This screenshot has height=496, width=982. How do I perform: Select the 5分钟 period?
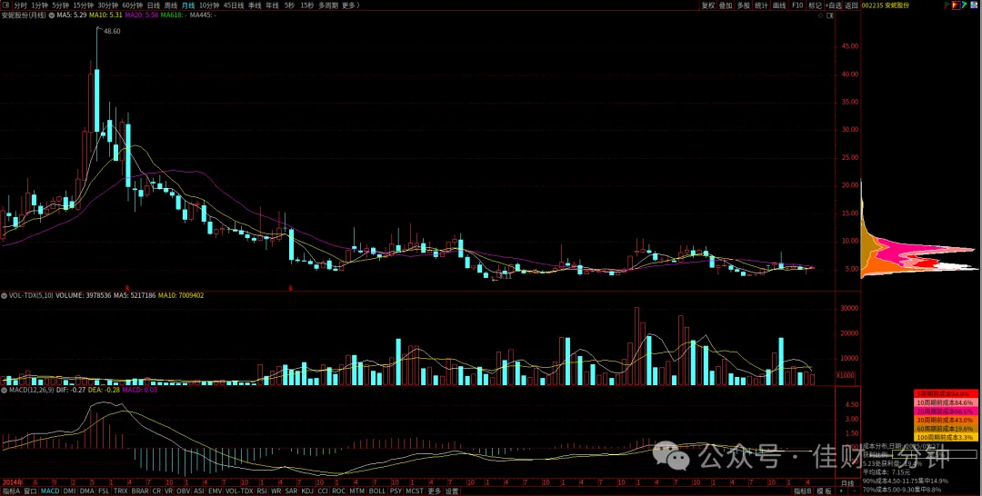tap(61, 5)
